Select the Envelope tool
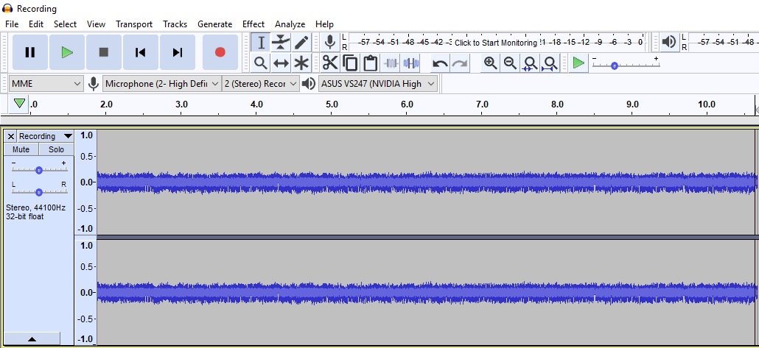The height and width of the screenshot is (348, 759). coord(281,43)
